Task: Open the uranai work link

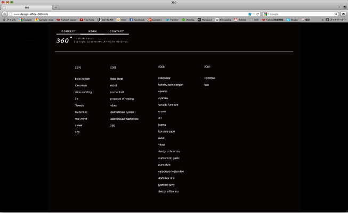Action: click(162, 111)
